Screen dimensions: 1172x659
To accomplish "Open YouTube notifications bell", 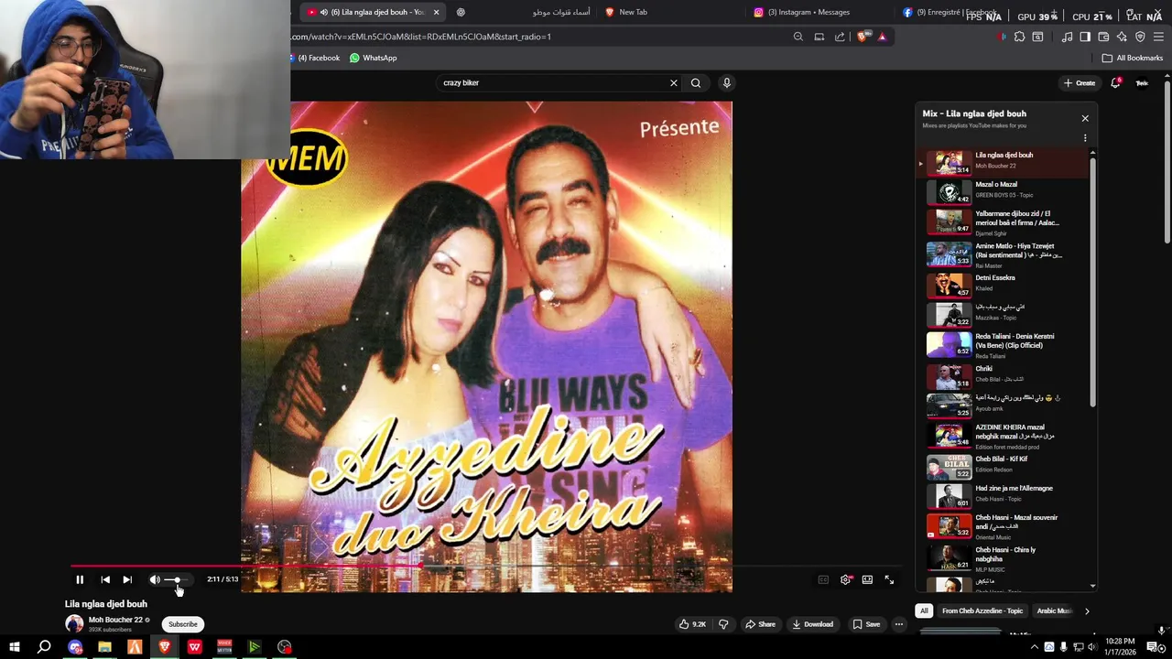I will (x=1115, y=83).
